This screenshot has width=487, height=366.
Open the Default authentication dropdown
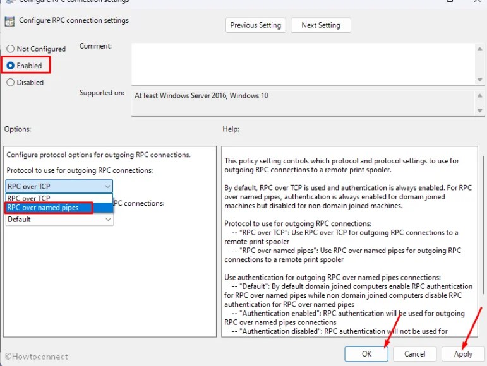pyautogui.click(x=59, y=220)
